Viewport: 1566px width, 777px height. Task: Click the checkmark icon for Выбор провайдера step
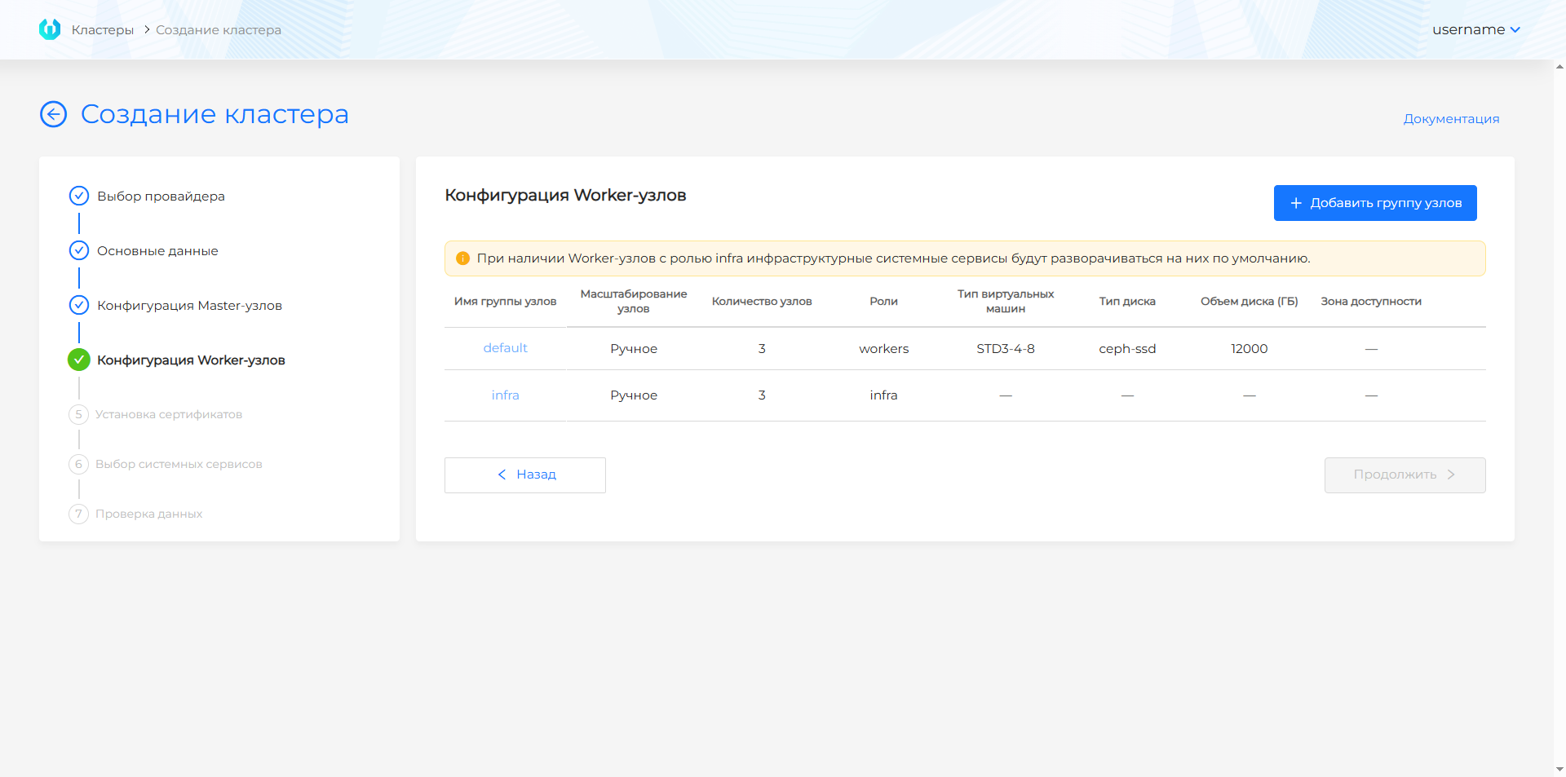[x=79, y=196]
